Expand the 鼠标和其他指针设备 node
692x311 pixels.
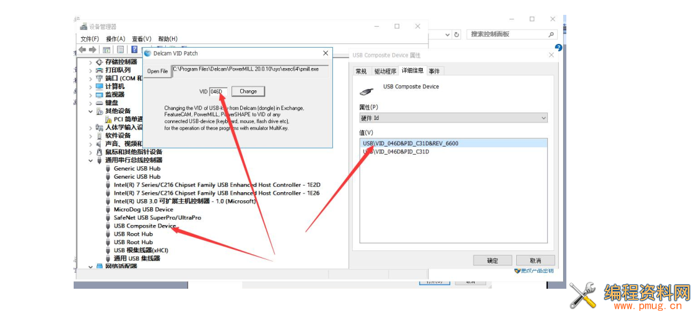tap(90, 151)
